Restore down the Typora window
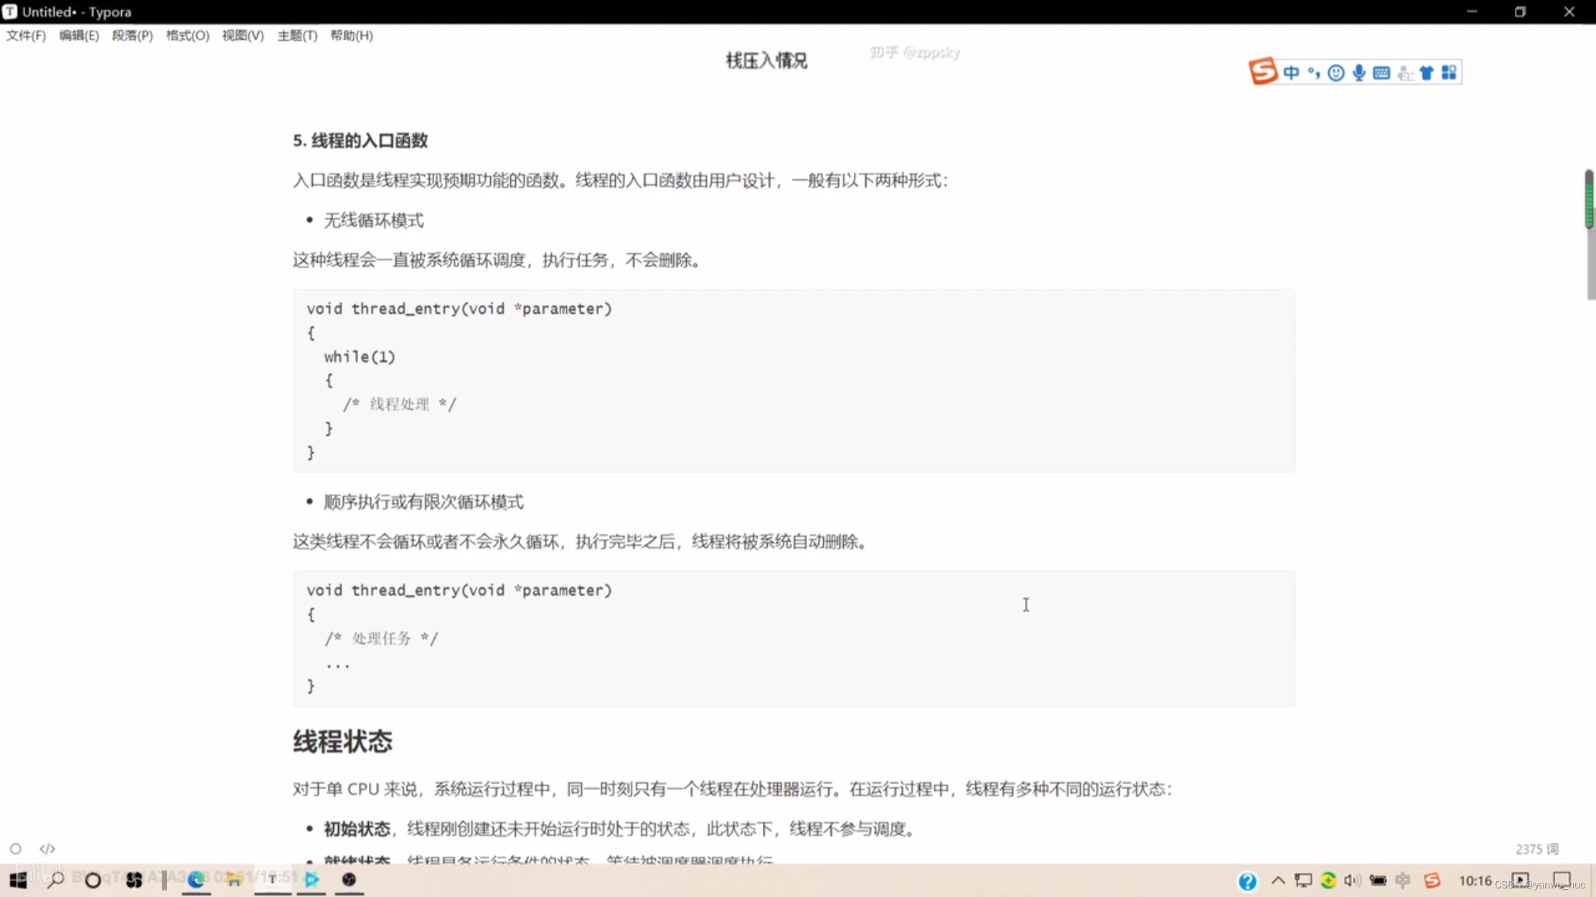The width and height of the screenshot is (1596, 897). 1520,11
